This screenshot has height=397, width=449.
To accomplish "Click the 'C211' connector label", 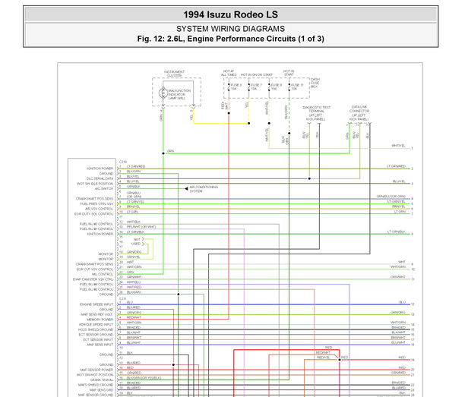I will click(122, 299).
